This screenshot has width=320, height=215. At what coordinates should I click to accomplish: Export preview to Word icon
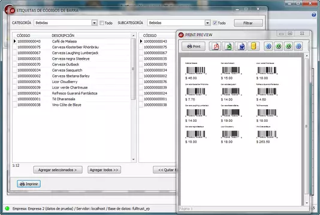click(241, 47)
